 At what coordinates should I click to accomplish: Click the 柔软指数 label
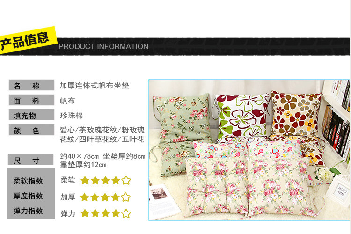(28, 181)
